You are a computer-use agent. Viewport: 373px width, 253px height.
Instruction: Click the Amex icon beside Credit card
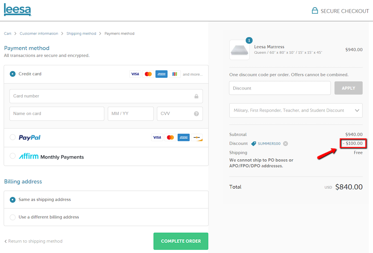click(x=161, y=74)
